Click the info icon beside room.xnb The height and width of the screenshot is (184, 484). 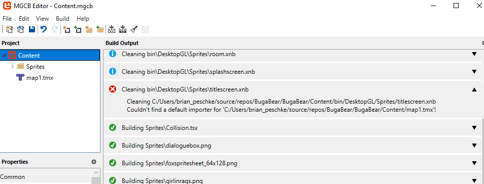tap(113, 54)
